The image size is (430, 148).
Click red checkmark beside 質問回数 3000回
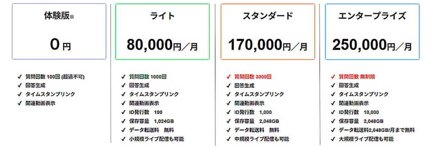click(x=228, y=76)
